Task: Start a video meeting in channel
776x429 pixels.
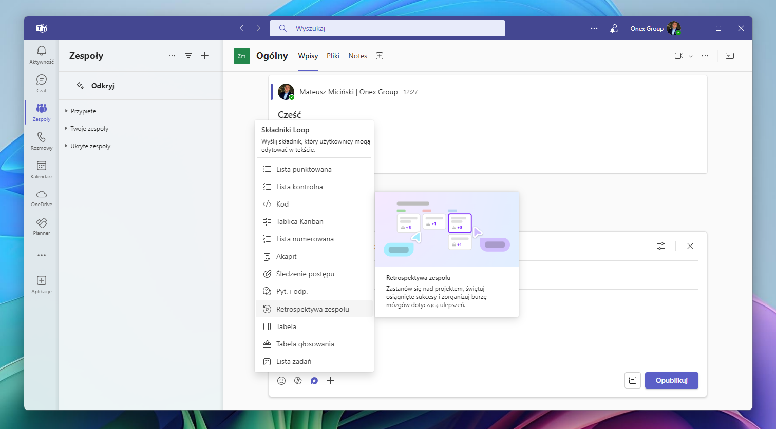Action: 679,56
